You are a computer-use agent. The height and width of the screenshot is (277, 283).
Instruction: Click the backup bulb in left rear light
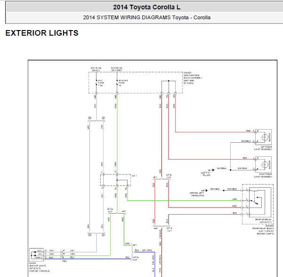265,138
